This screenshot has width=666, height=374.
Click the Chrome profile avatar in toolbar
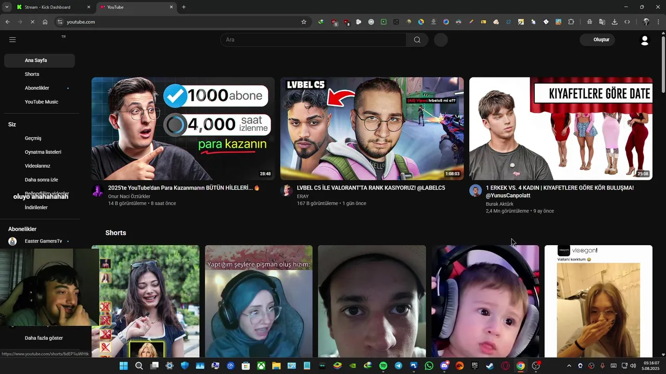[x=646, y=22]
